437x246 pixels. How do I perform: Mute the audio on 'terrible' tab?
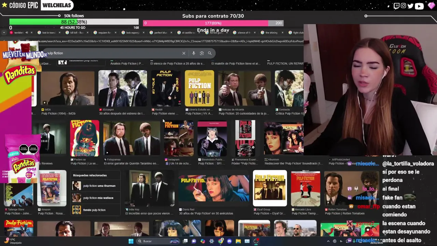(27, 33)
